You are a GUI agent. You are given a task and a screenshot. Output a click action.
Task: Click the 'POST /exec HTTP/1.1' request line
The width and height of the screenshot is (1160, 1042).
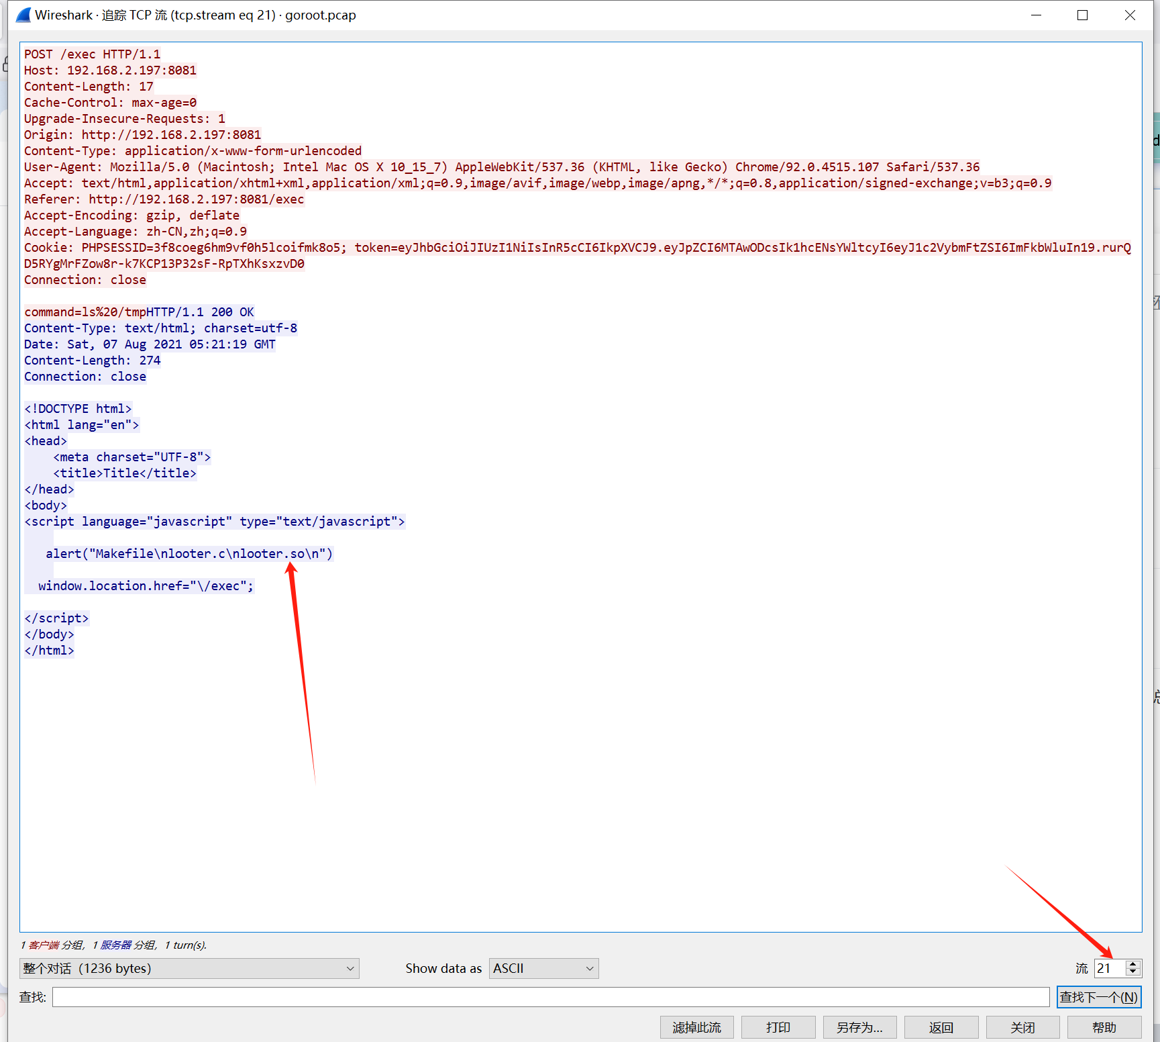click(x=93, y=54)
